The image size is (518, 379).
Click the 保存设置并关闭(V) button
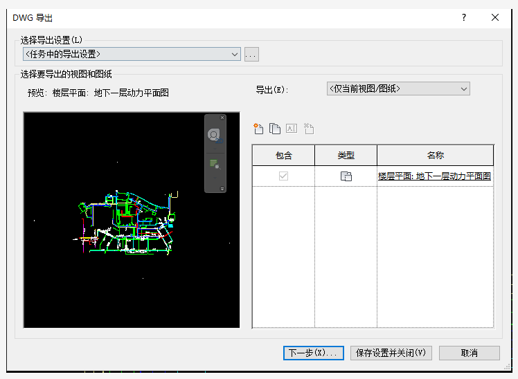391,353
